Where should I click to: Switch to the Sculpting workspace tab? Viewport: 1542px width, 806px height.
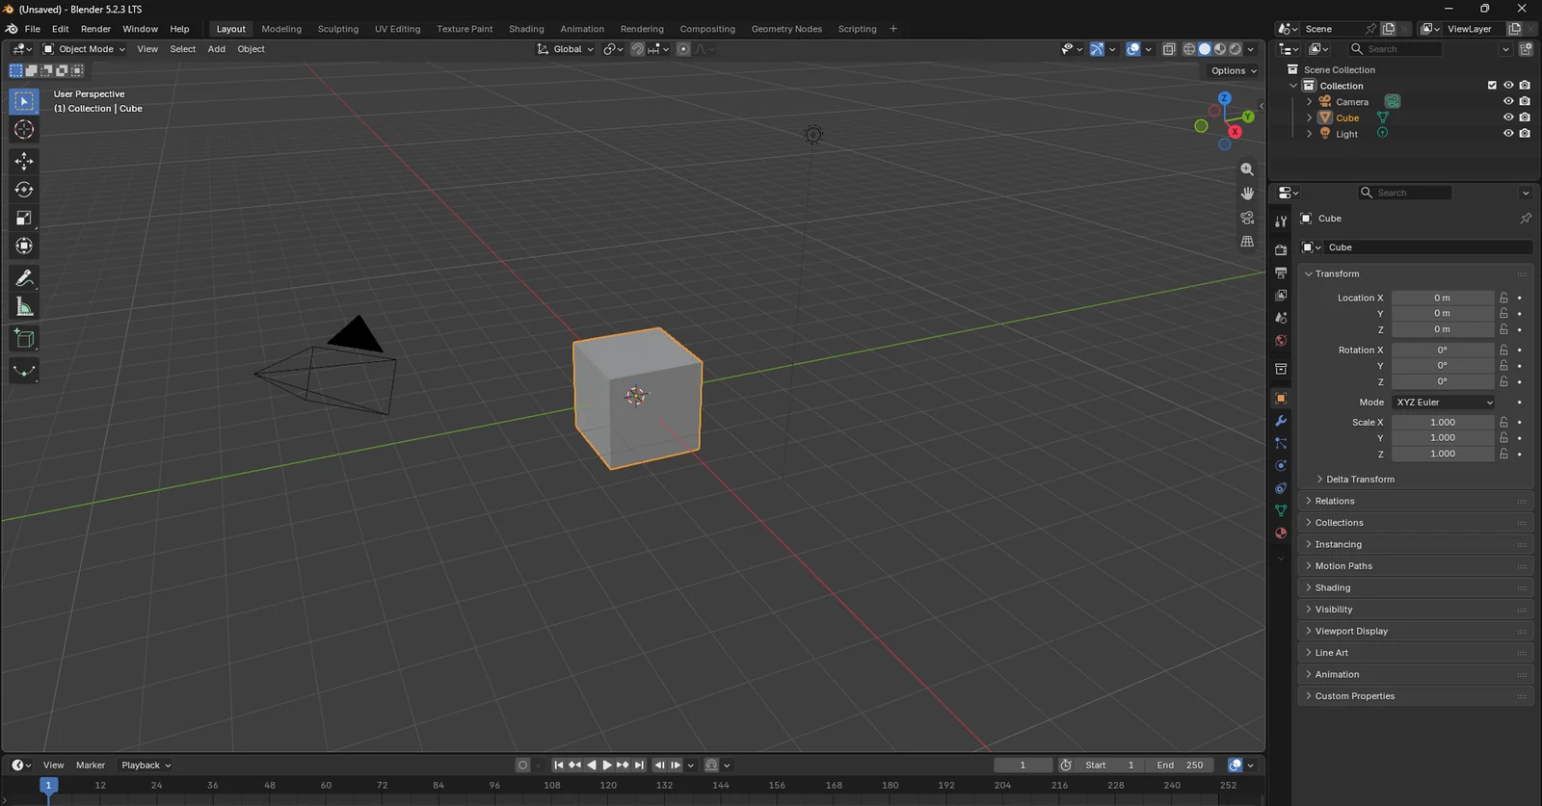pos(338,29)
